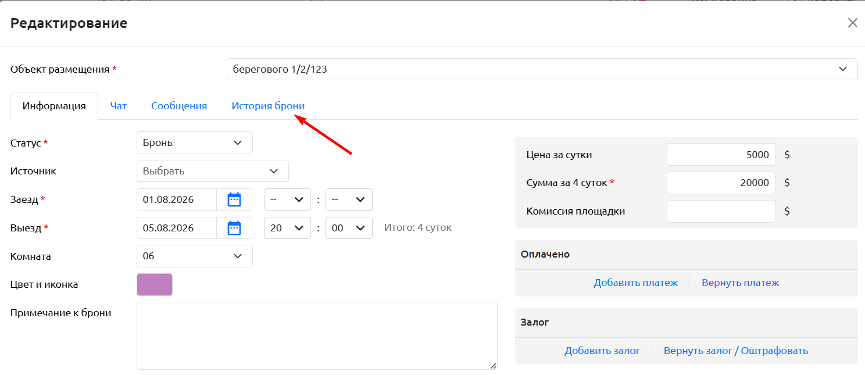The width and height of the screenshot is (865, 375).
Task: Click the Комиссия площадки input field
Action: (x=721, y=211)
